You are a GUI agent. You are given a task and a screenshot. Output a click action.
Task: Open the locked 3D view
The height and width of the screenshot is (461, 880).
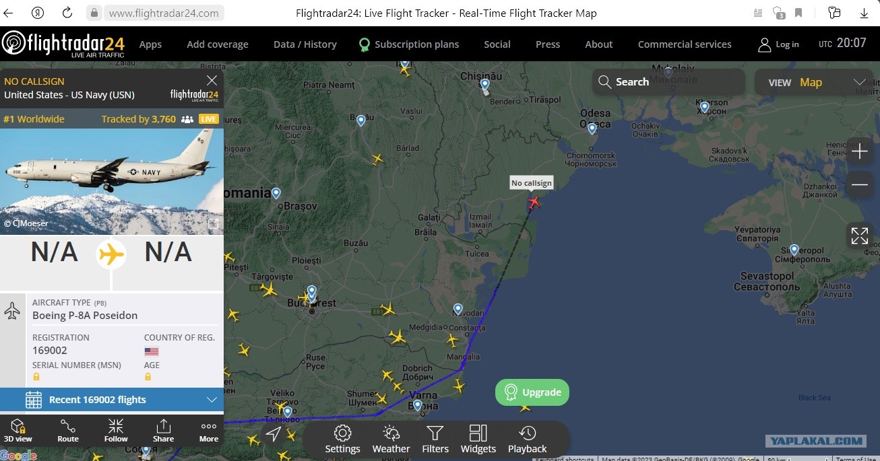coord(18,430)
